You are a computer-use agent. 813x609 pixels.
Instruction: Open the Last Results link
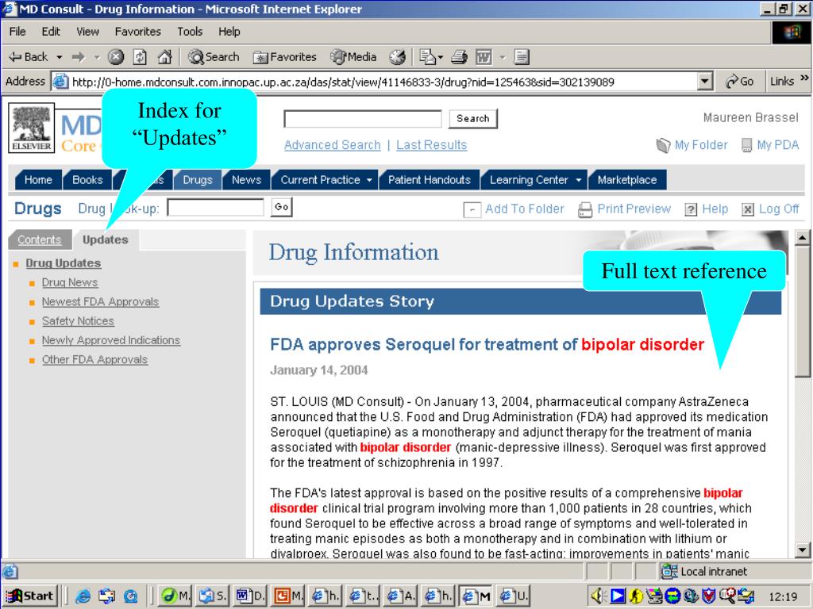(x=431, y=145)
